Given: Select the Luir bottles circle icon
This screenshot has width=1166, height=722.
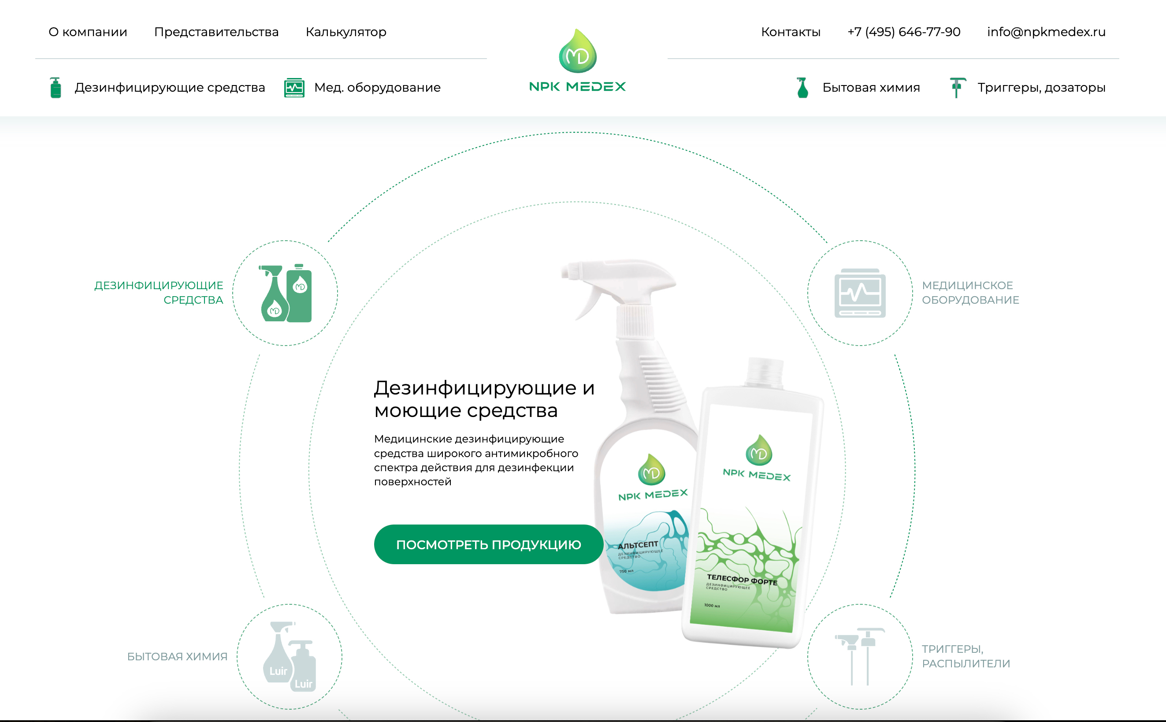Looking at the screenshot, I should tap(290, 657).
